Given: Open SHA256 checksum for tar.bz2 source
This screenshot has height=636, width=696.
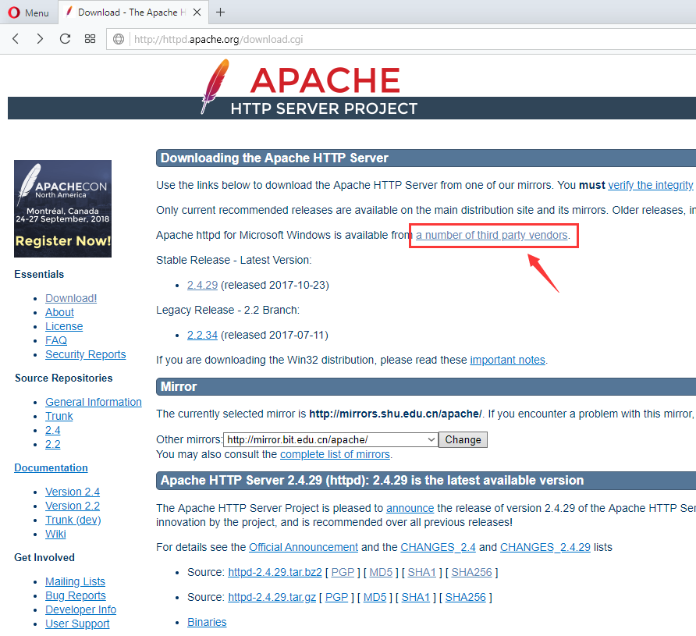Looking at the screenshot, I should 471,573.
